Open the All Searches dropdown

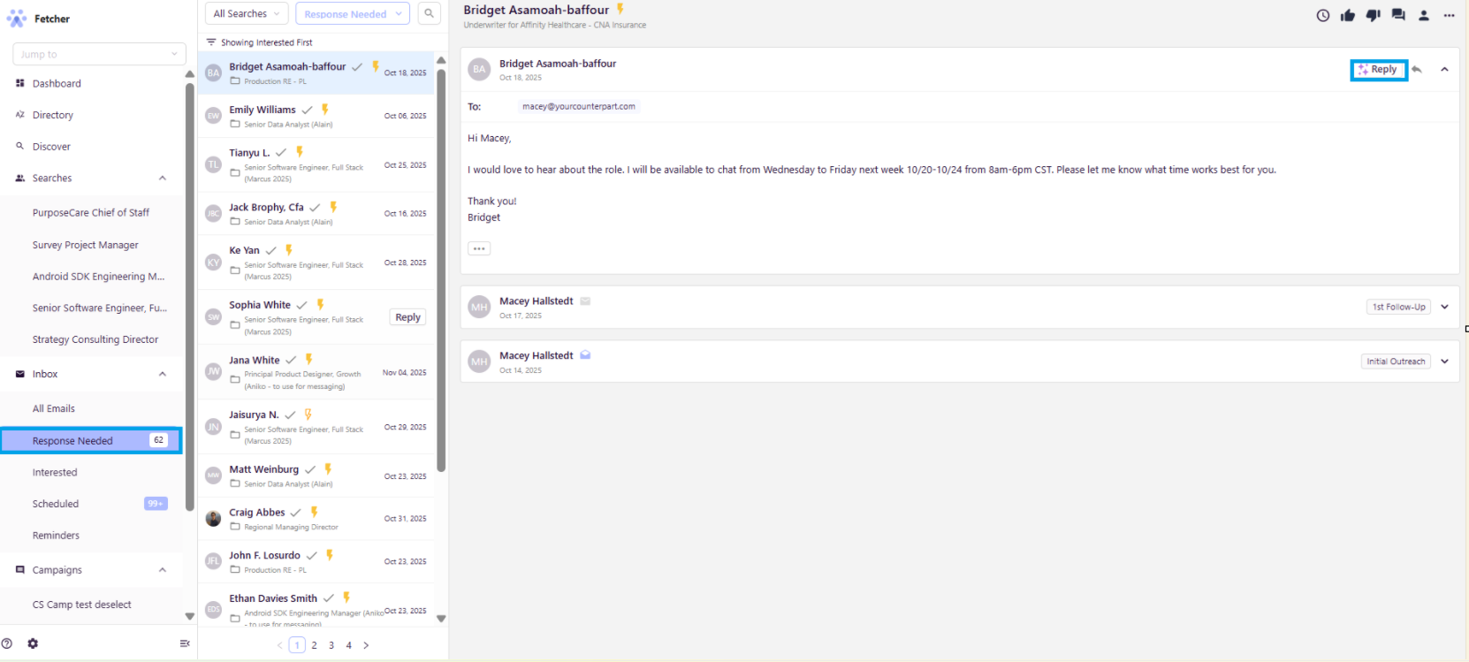pos(247,13)
